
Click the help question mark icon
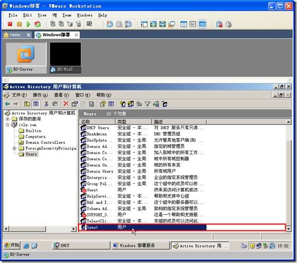(x=103, y=104)
